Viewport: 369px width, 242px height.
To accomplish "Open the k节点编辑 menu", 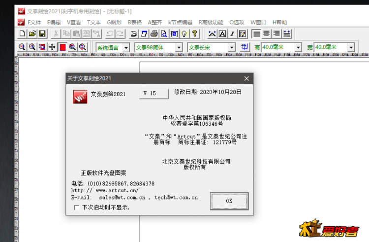I will click(180, 22).
